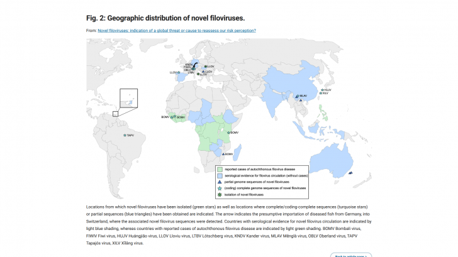The height and width of the screenshot is (257, 458).
Task: Click the TAPV star marker in South America
Action: [125, 134]
